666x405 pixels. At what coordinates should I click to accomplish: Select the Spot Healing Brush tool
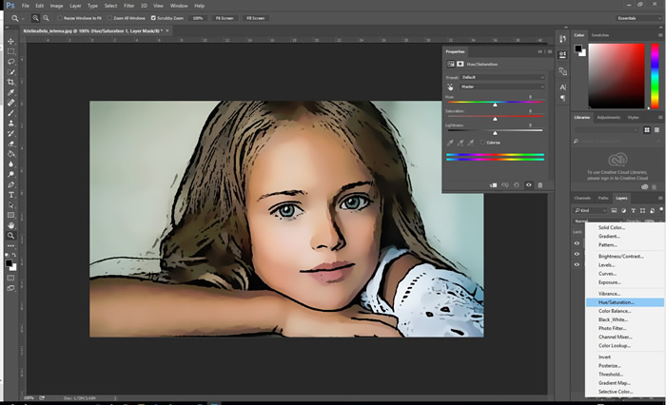click(x=11, y=103)
